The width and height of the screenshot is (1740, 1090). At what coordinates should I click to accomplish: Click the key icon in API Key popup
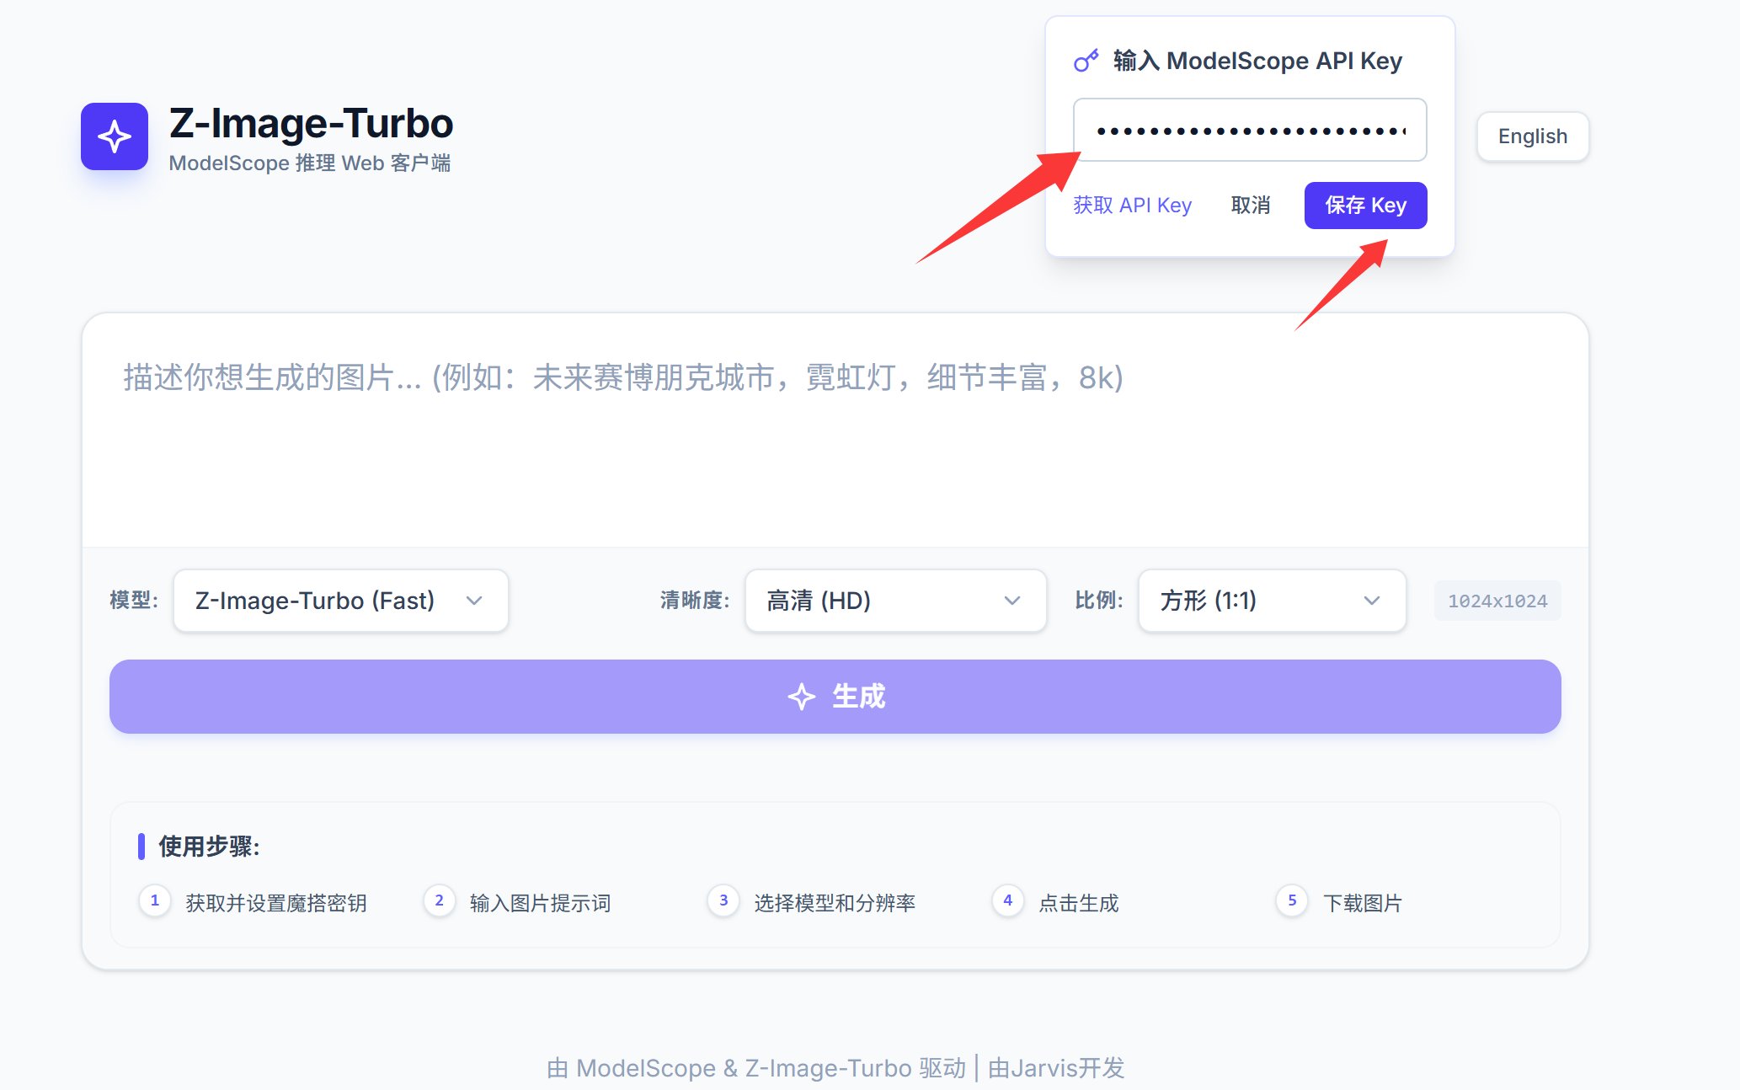[1086, 61]
